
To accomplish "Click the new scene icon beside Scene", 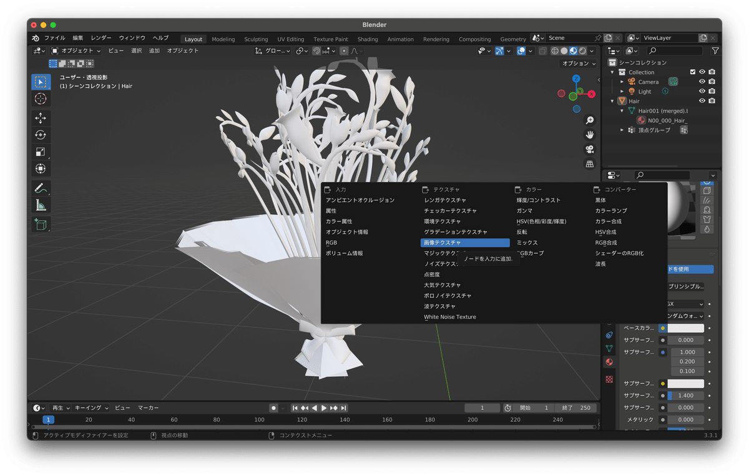I will tap(608, 38).
